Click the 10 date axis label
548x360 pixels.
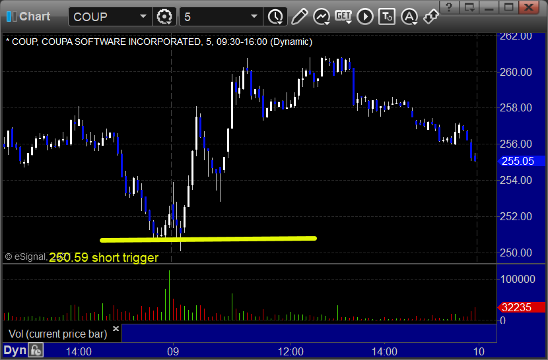(x=479, y=351)
